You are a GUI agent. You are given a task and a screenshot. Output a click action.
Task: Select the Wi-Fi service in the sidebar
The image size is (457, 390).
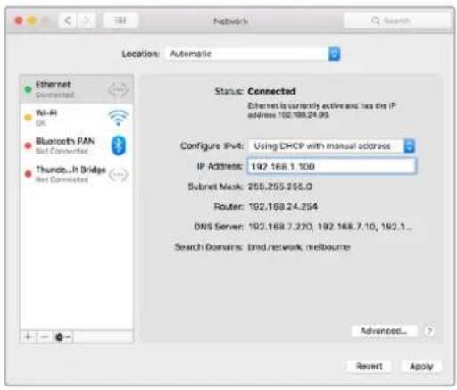tap(77, 117)
